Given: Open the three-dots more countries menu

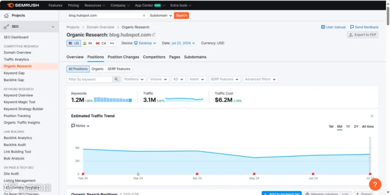Looking at the screenshot, I should tap(112, 43).
